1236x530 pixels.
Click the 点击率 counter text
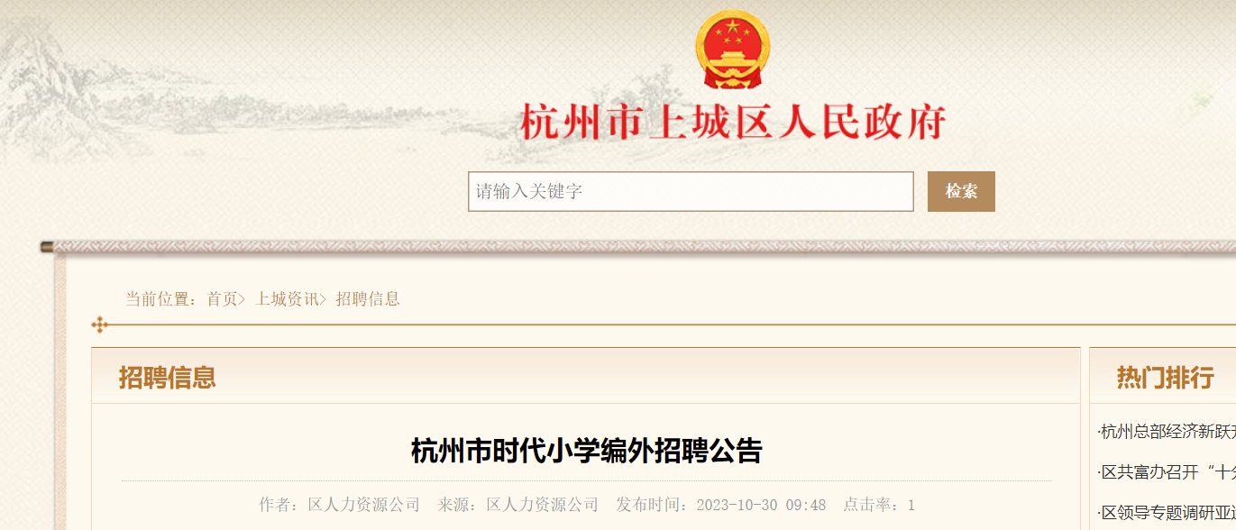click(879, 505)
